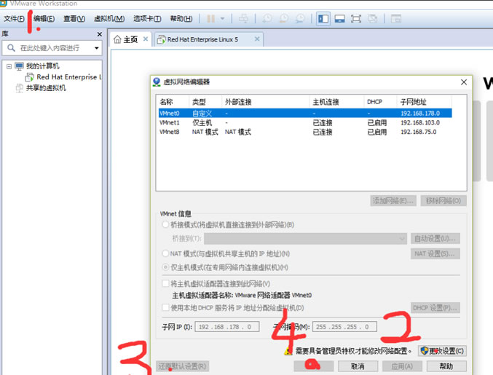Click the warning icon beside admin notice
Image resolution: width=493 pixels, height=375 pixels.
click(x=288, y=352)
